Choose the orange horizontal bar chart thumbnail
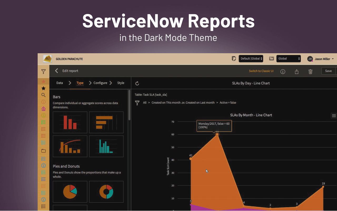Screen dimensions: 337x211 (106, 122)
